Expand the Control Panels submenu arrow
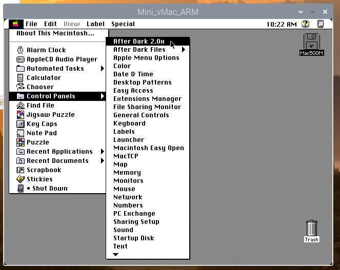 (x=103, y=96)
